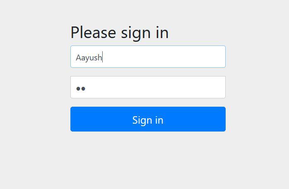Submit the form via Sign in
The width and height of the screenshot is (289, 189).
click(x=148, y=119)
